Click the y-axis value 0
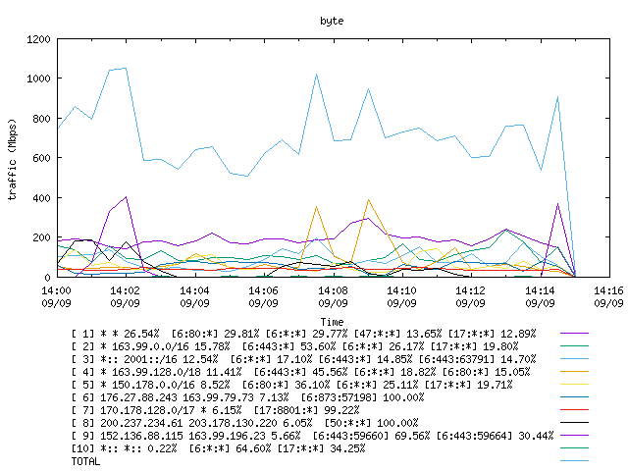 pos(47,278)
